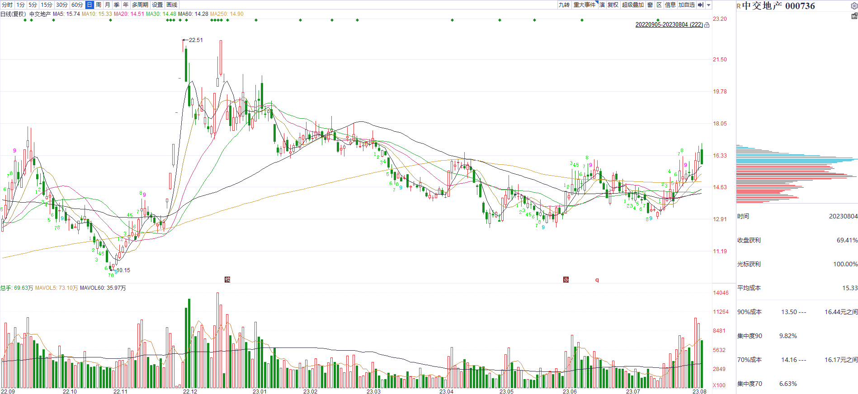858x394 pixels.
Task: Click the small icon below the settings gear
Action: pos(854,16)
